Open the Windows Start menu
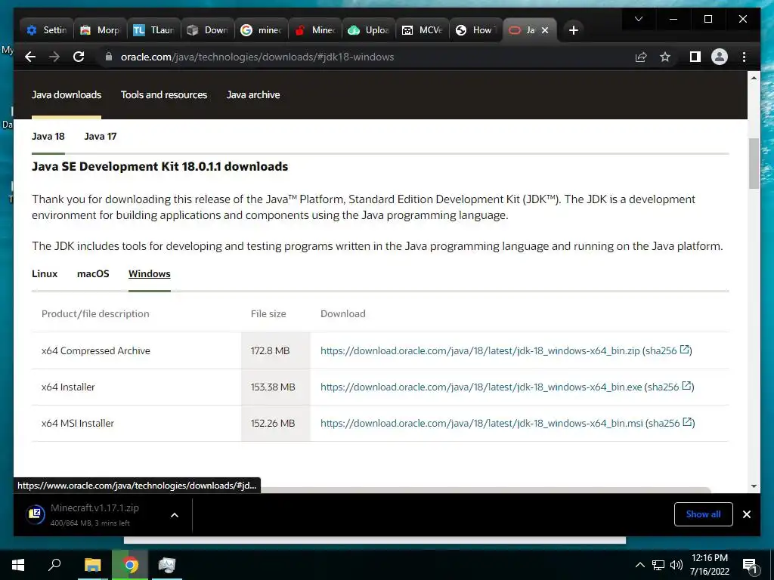The image size is (774, 580). point(18,565)
